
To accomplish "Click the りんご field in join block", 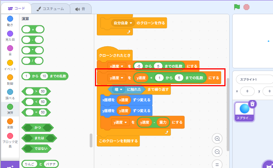I will click(30, 164).
